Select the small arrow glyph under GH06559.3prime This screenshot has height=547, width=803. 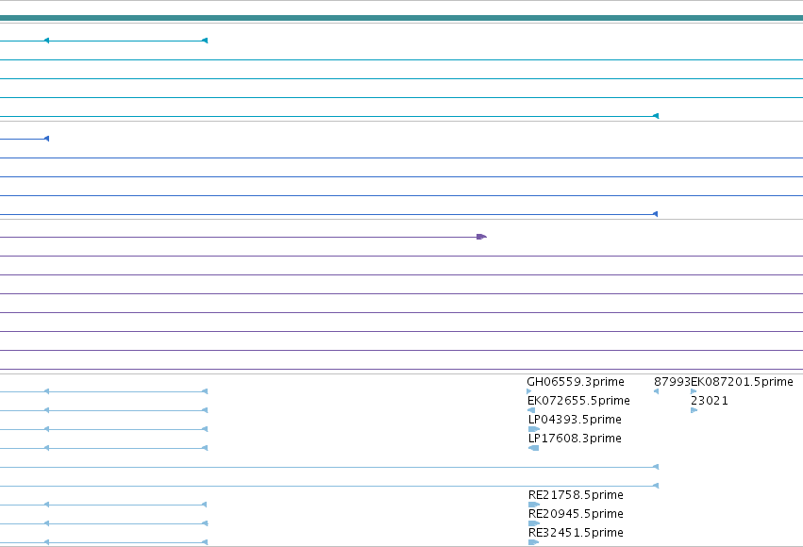(529, 391)
